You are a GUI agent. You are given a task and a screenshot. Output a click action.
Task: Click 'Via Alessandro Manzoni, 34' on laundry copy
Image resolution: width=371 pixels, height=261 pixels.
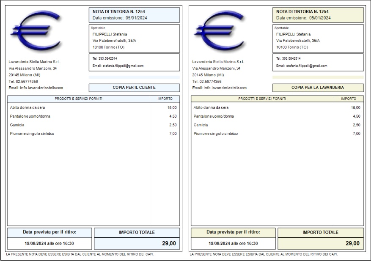click(216, 69)
